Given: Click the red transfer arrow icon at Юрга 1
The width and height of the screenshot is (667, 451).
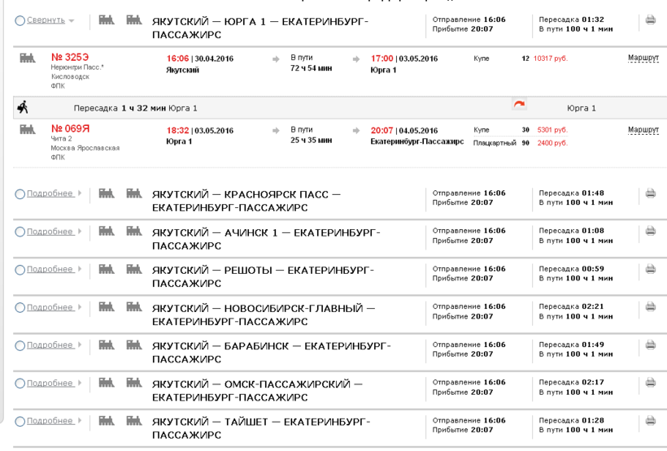Looking at the screenshot, I should (x=519, y=104).
